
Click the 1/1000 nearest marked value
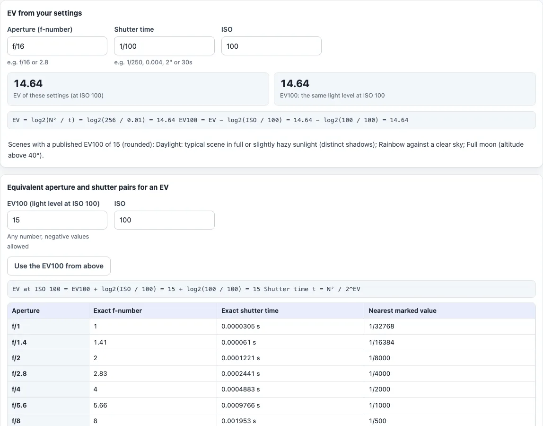click(x=379, y=405)
